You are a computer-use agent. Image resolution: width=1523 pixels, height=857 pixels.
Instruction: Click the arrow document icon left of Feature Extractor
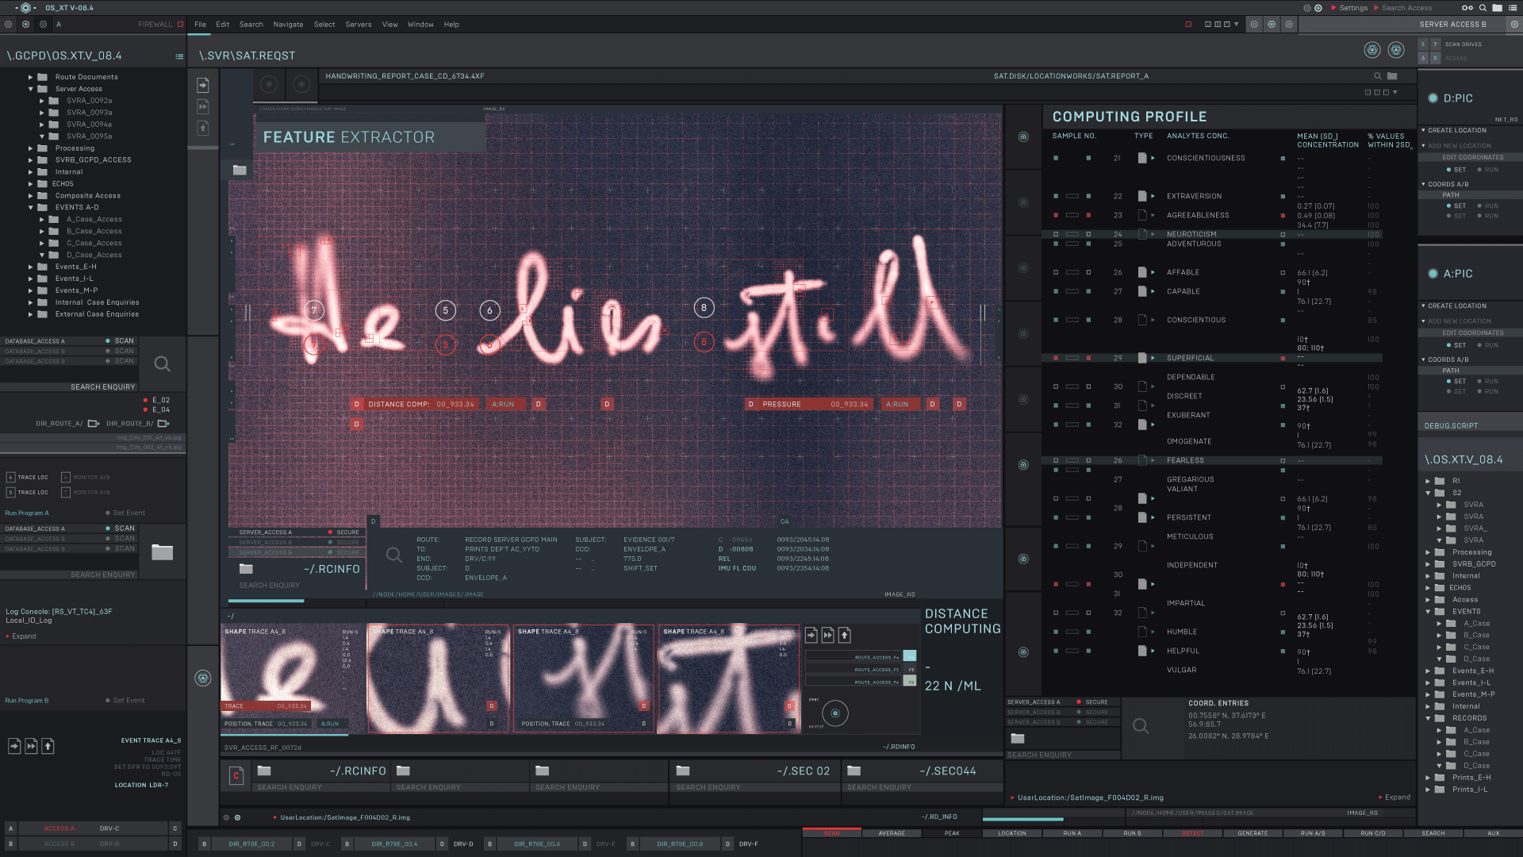click(203, 85)
